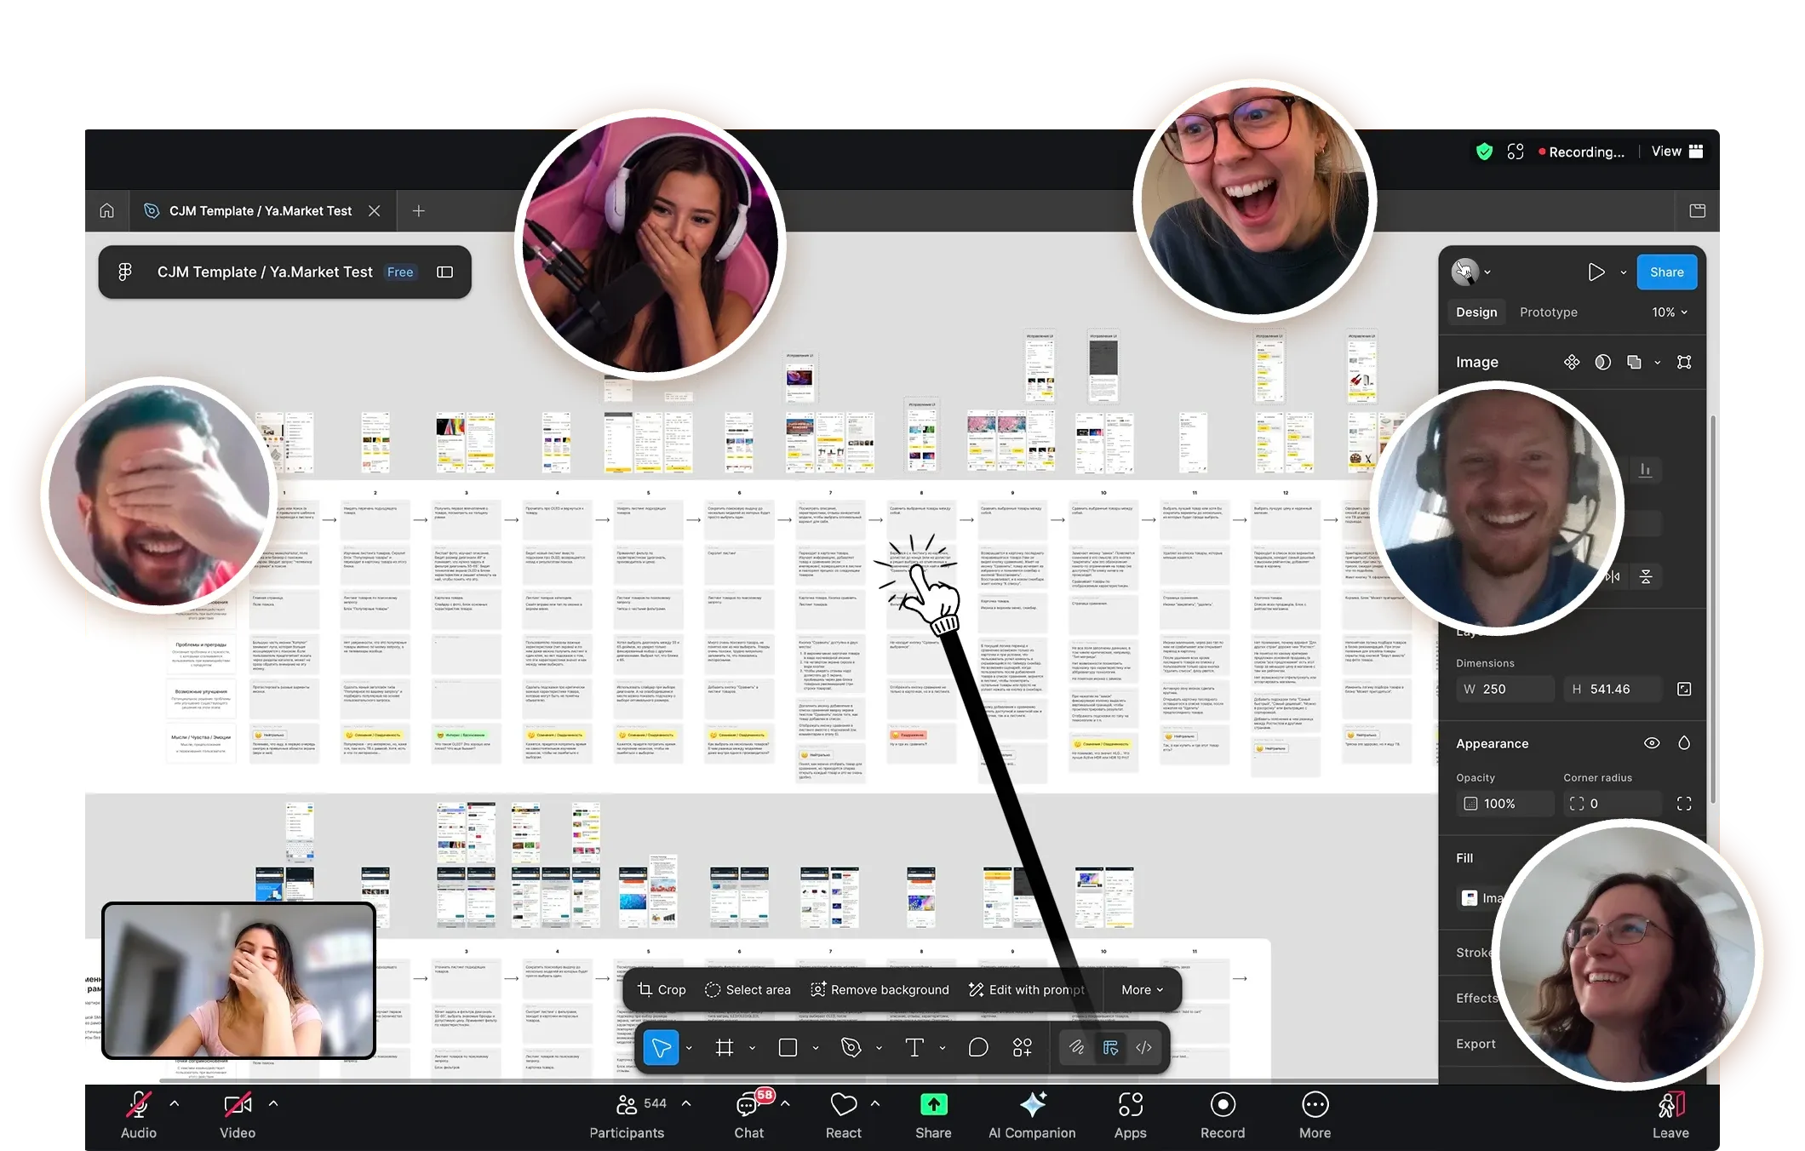Screen dimensions: 1805x1151
Task: Open the 10% zoom dropdown
Action: 1669,312
